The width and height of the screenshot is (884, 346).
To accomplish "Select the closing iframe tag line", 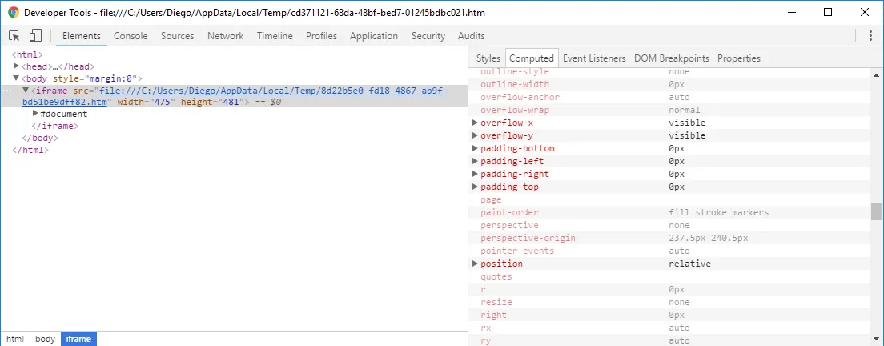I will [x=58, y=126].
